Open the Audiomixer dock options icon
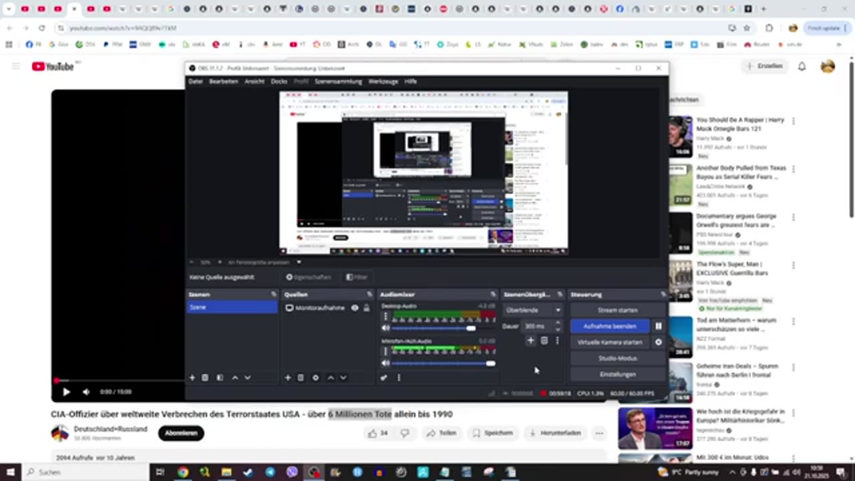The image size is (855, 481). pyautogui.click(x=493, y=295)
